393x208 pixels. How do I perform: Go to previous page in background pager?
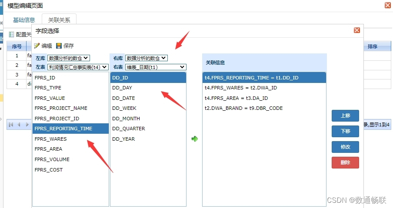click(19, 124)
